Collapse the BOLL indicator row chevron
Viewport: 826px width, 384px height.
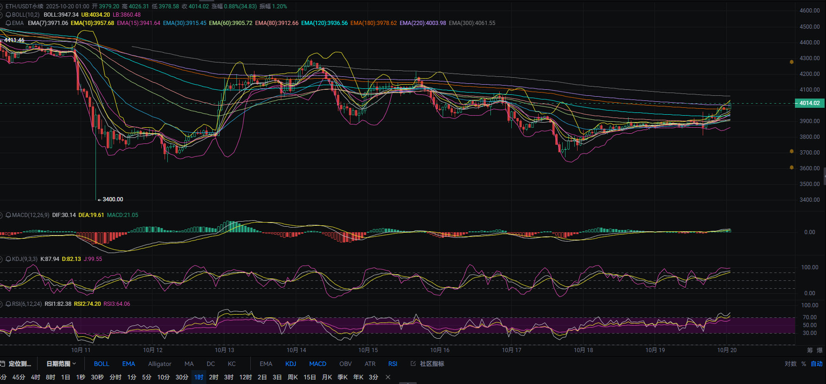pos(1,15)
